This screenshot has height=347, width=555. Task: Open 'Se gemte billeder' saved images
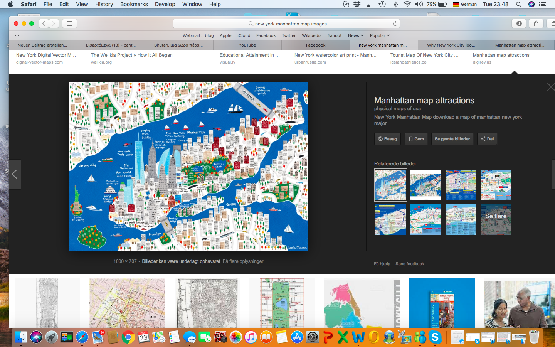(452, 139)
